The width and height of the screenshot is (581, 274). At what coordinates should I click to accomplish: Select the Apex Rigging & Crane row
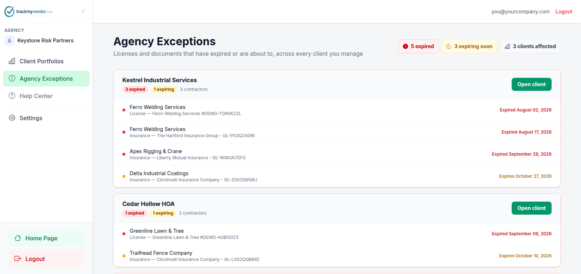click(337, 154)
